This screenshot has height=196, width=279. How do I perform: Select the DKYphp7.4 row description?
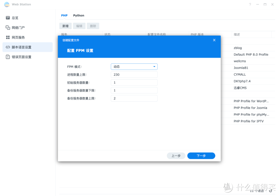tap(242, 81)
